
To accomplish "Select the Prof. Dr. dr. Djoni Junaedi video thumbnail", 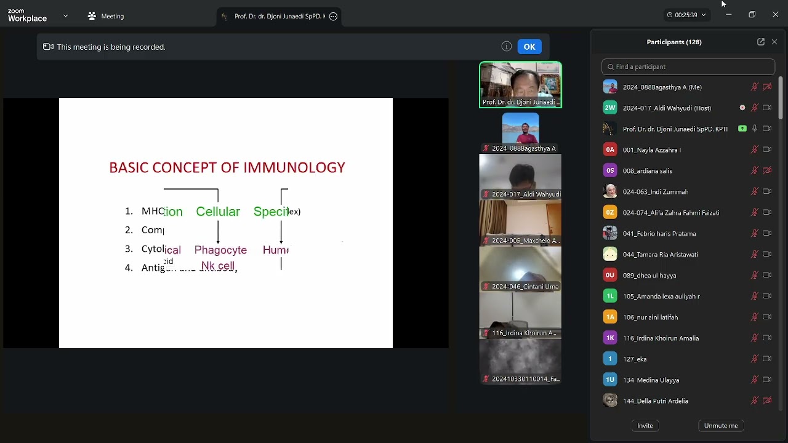I will click(520, 84).
